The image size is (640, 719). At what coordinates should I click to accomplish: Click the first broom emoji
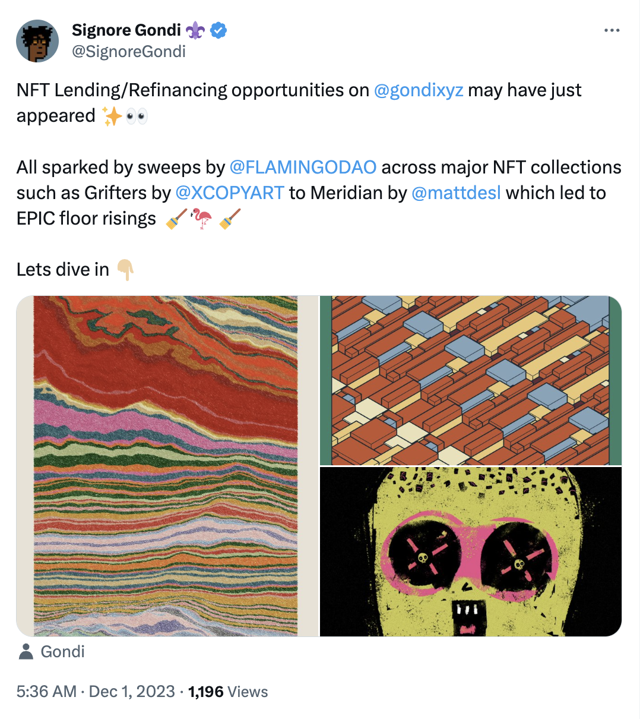point(176,219)
